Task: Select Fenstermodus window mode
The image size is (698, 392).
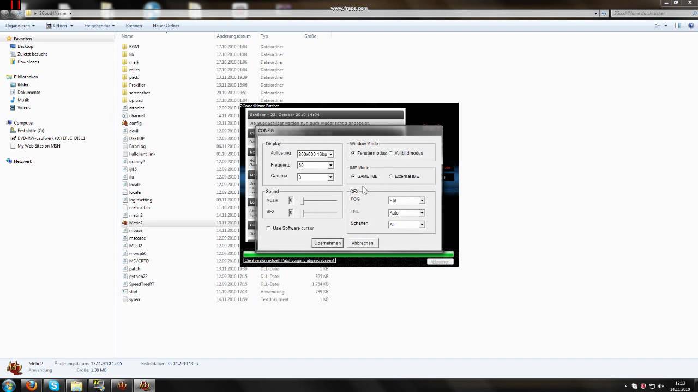Action: (353, 153)
